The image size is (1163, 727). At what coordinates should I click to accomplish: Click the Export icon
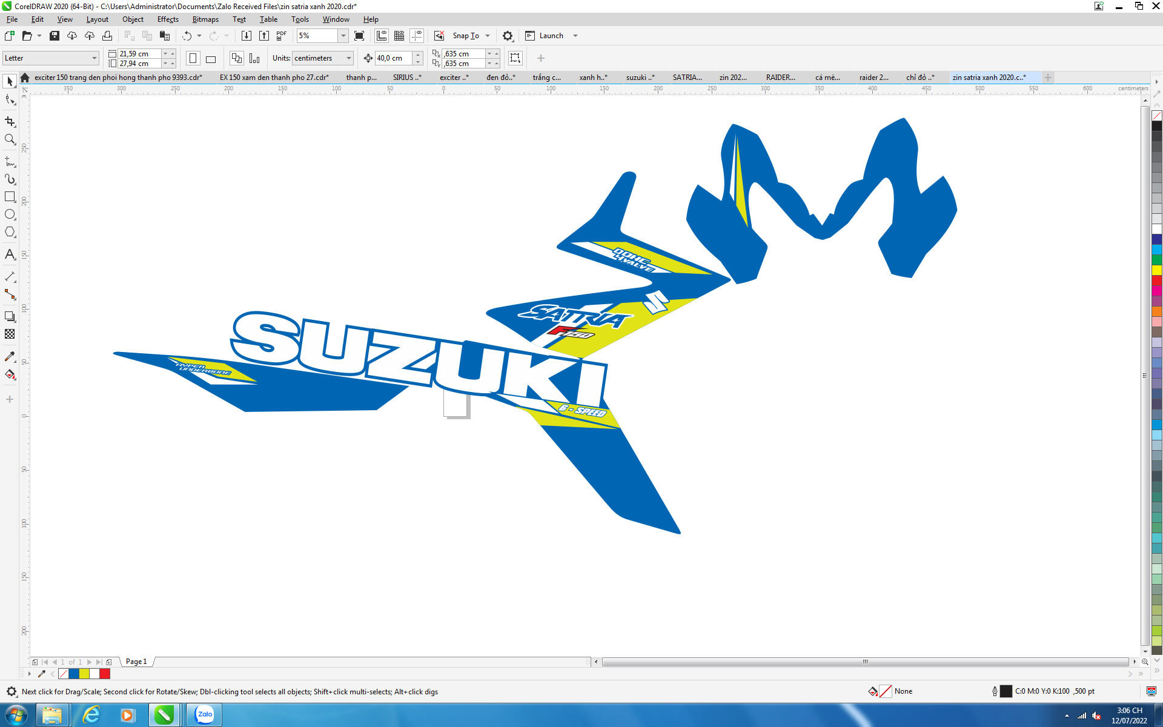264,36
